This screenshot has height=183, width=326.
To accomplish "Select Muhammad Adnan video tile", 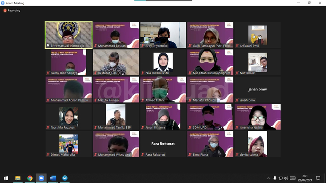I will [x=69, y=89].
